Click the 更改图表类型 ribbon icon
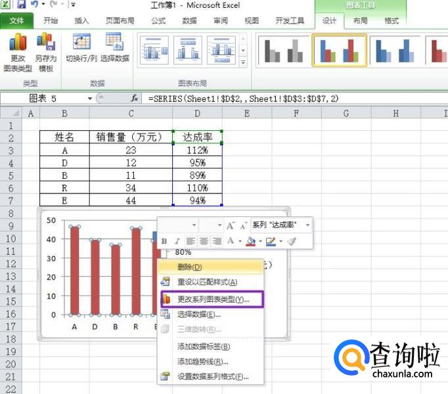The image size is (448, 394). point(17,53)
